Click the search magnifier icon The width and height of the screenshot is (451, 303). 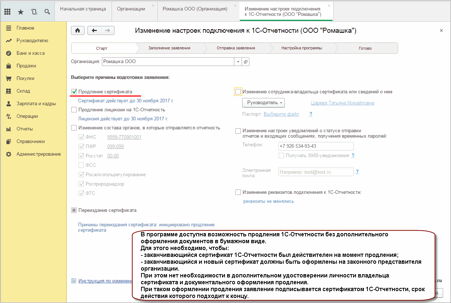pyautogui.click(x=47, y=12)
